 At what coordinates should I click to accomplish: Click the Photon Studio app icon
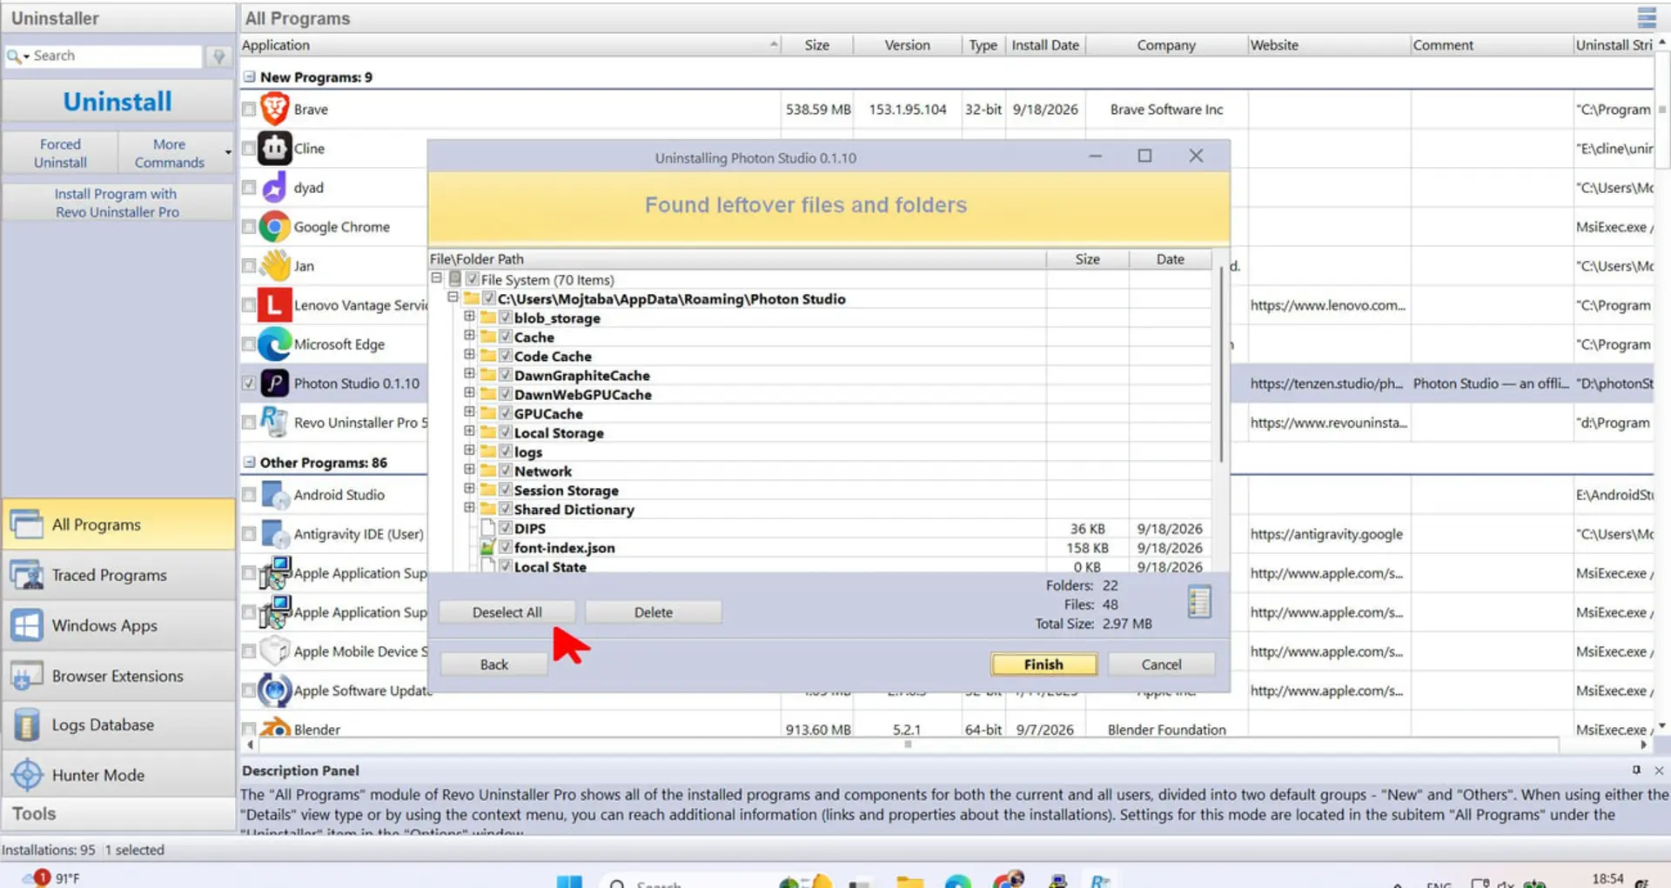pyautogui.click(x=274, y=384)
